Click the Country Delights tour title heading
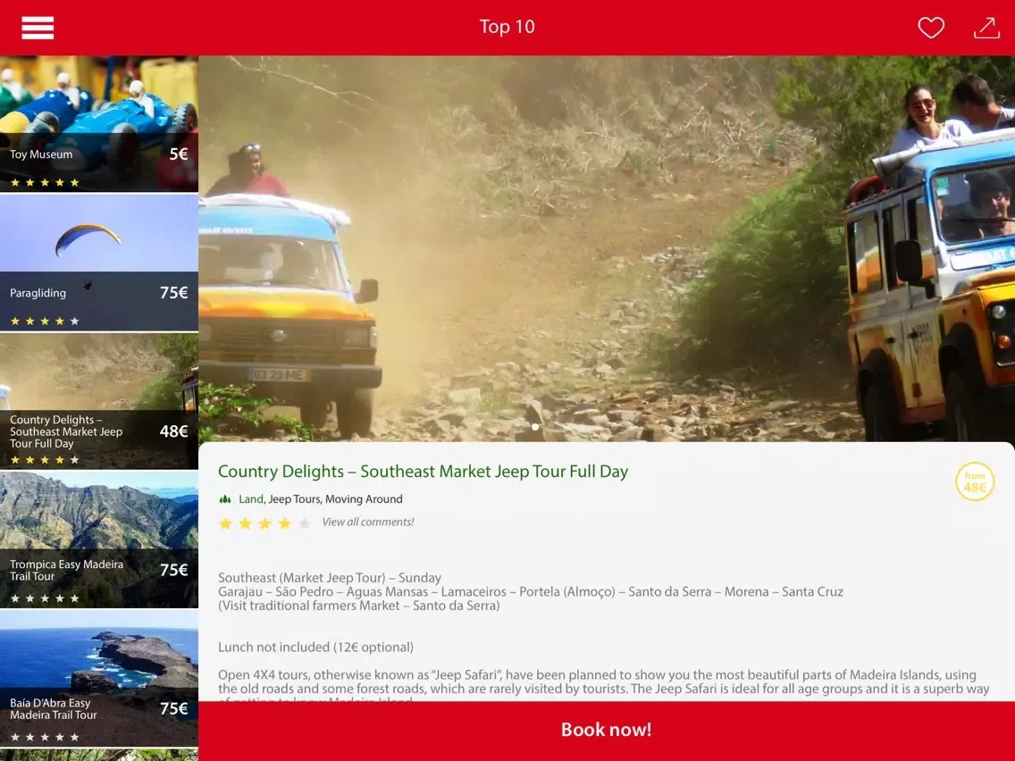The width and height of the screenshot is (1015, 761). tap(423, 471)
